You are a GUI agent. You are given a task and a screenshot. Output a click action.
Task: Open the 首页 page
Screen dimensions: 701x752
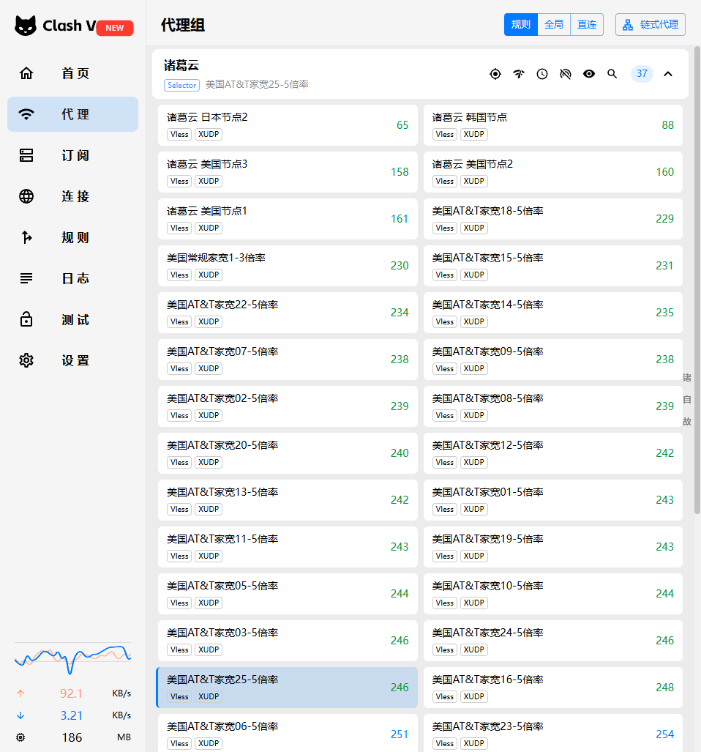(73, 73)
